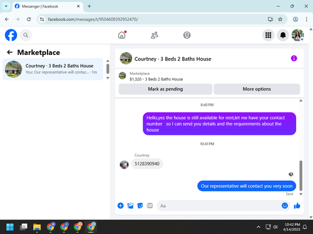Open the tab search dropdown
Screen dimensions: 313x234
[6, 6]
